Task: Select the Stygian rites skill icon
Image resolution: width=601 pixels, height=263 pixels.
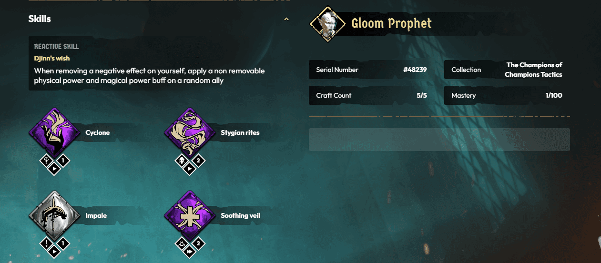Action: point(189,132)
